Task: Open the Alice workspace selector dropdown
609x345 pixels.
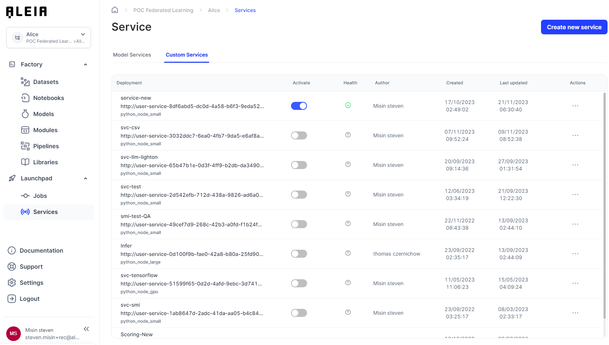Action: pyautogui.click(x=83, y=34)
